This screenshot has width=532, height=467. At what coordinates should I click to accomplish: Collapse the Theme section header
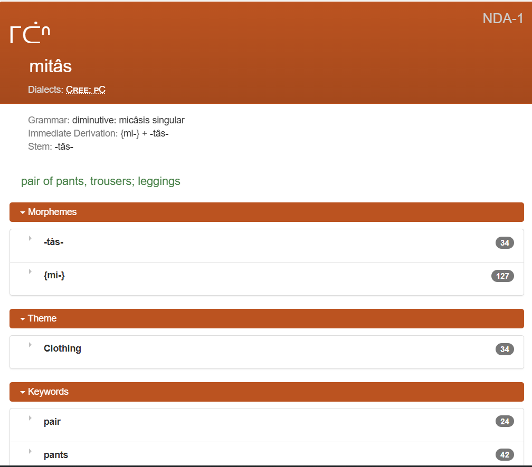39,318
